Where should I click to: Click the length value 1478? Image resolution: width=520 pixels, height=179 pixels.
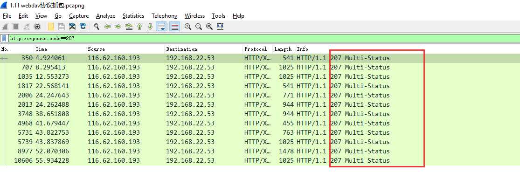pyautogui.click(x=286, y=151)
